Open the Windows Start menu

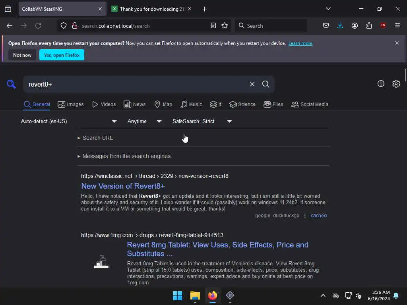tap(178, 295)
